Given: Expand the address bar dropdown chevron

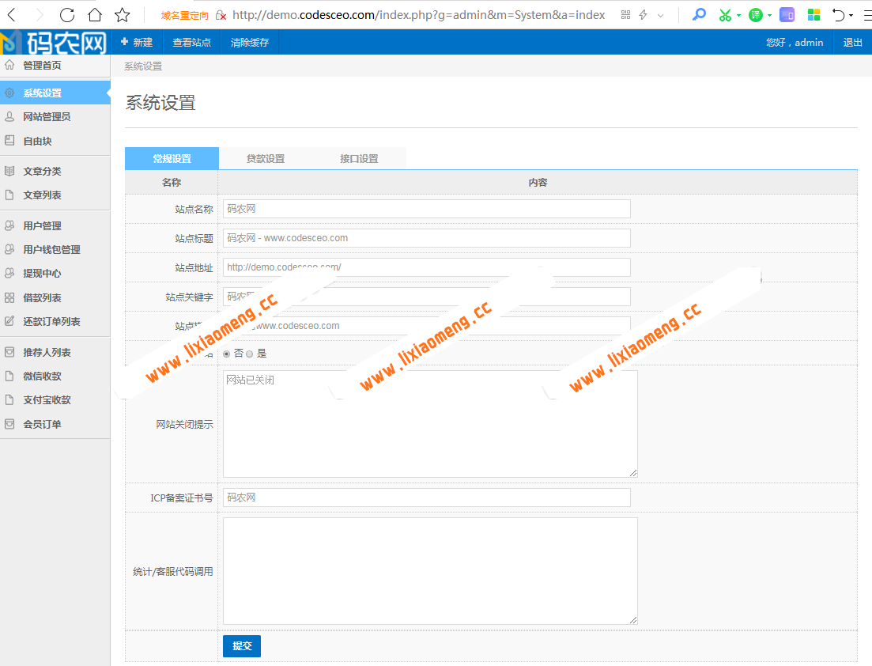Looking at the screenshot, I should point(660,15).
